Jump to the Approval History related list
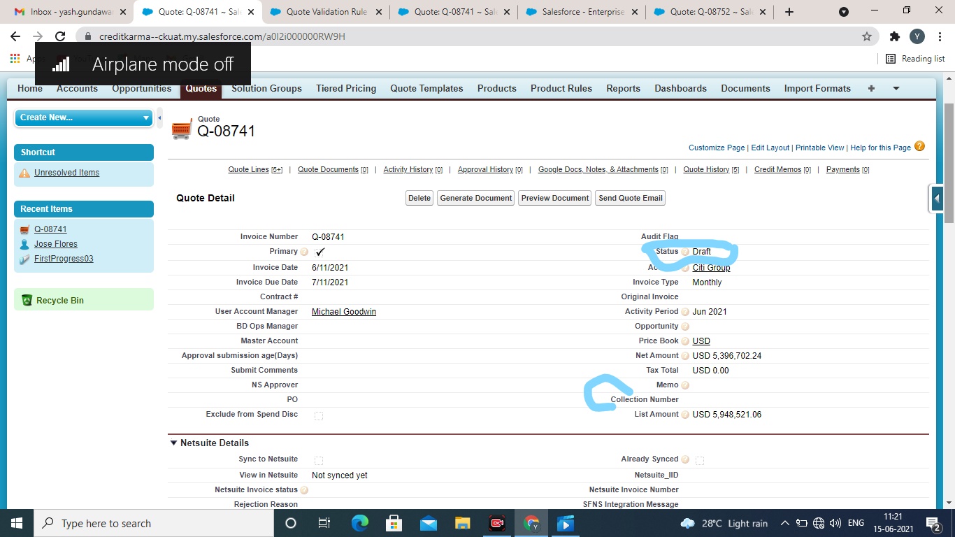Image resolution: width=955 pixels, height=537 pixels. tap(490, 170)
